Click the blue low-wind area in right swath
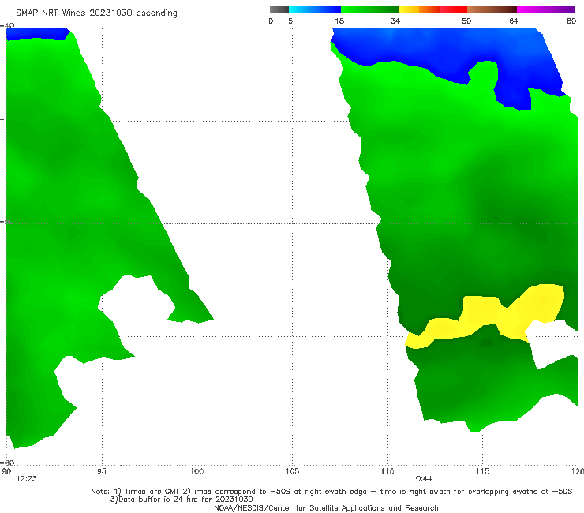The image size is (584, 513). pos(447,48)
